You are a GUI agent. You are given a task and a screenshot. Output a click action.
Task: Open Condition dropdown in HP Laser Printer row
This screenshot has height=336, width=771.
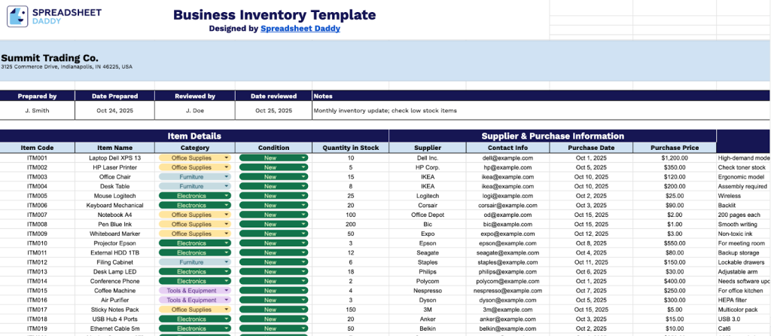[x=303, y=167]
